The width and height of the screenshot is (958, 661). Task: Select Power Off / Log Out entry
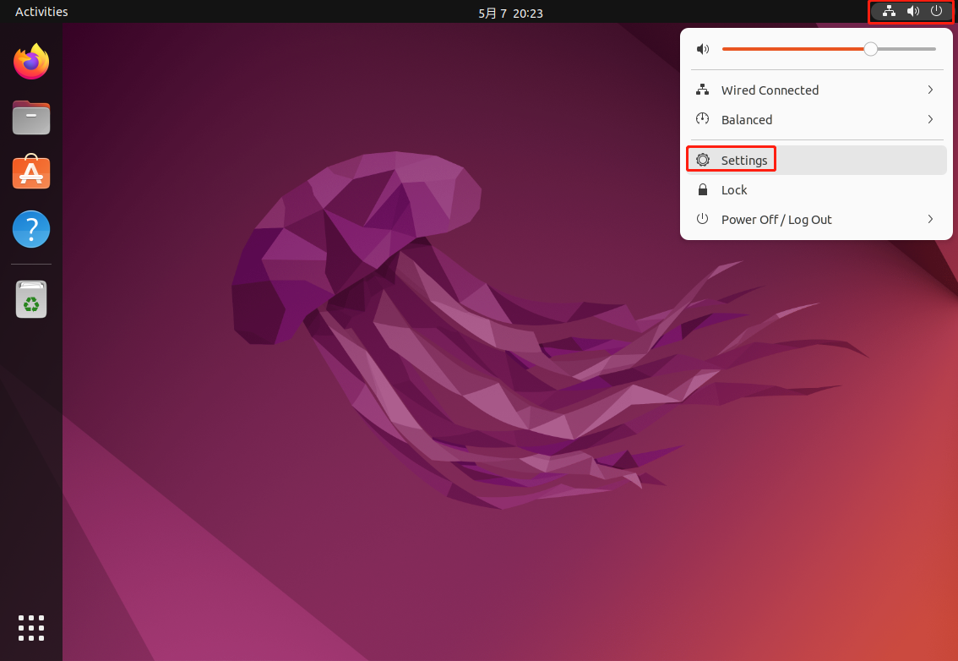point(816,219)
